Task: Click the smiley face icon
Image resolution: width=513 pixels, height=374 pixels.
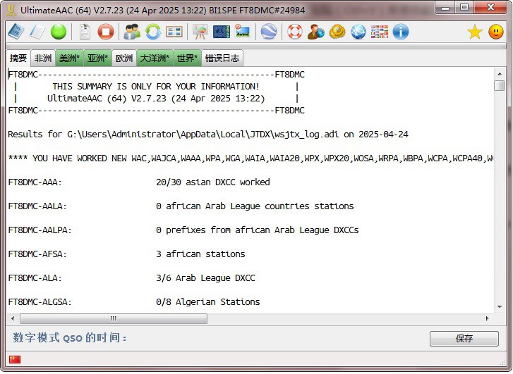Action: tap(496, 32)
